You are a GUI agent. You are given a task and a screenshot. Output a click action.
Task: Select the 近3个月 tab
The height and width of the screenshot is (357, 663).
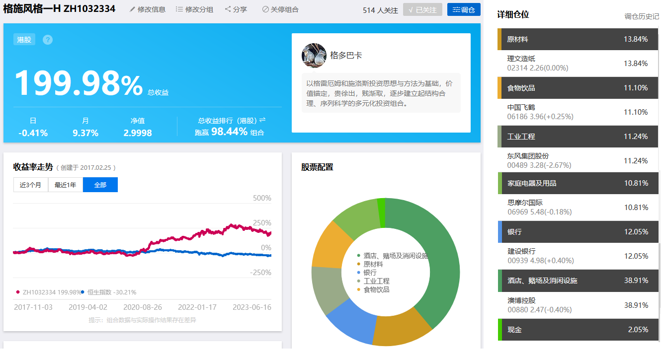click(31, 185)
